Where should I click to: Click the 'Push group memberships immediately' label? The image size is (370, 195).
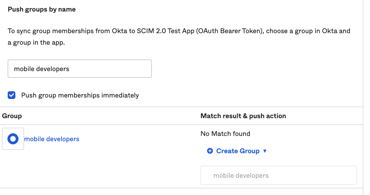[80, 95]
